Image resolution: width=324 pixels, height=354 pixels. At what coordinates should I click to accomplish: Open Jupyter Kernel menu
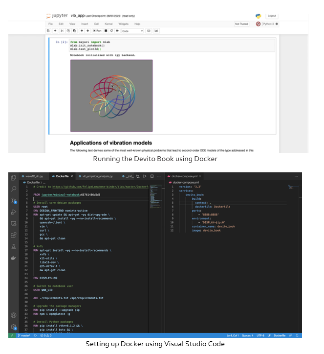[x=108, y=24]
